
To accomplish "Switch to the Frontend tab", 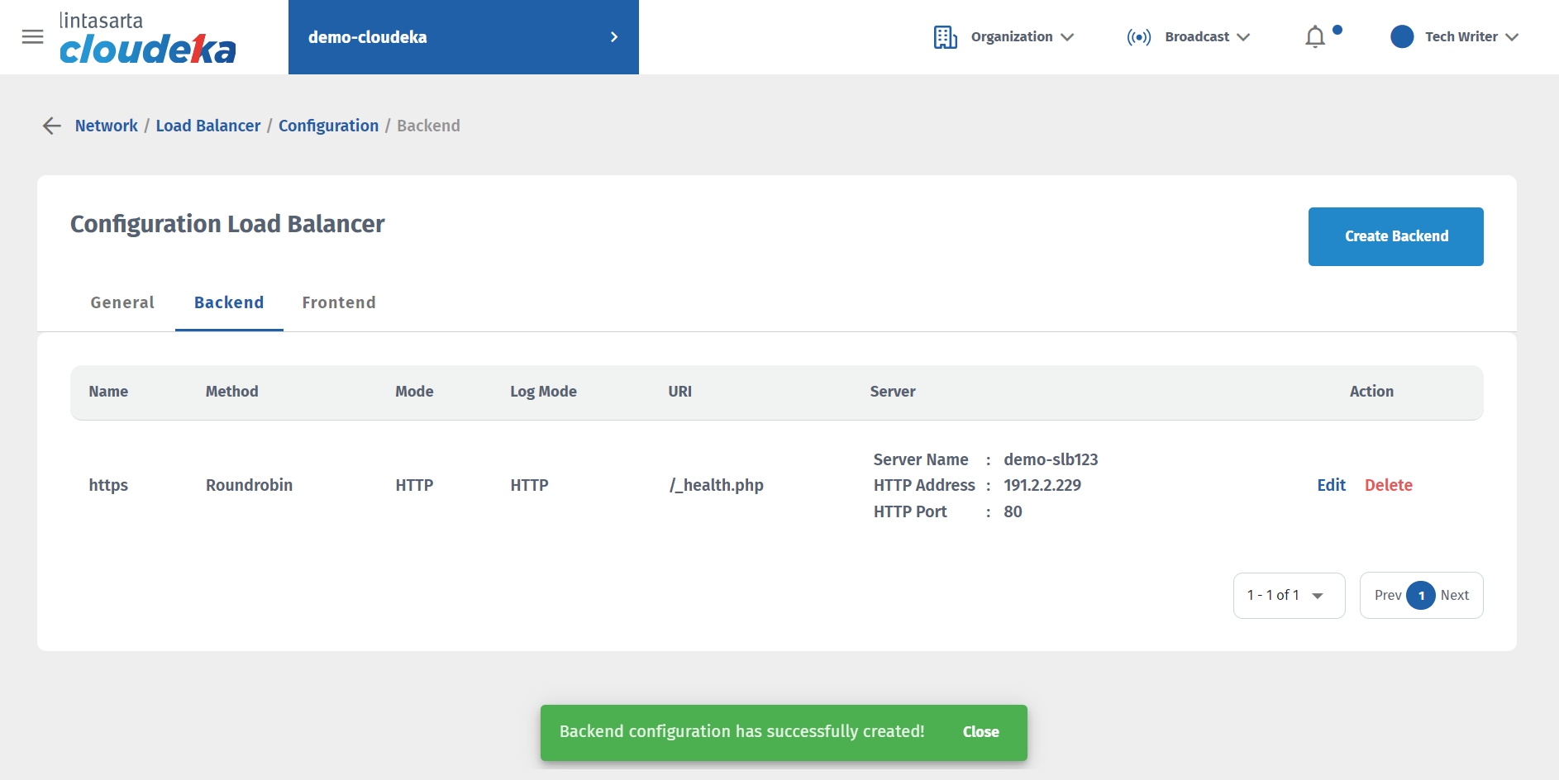I will 339,302.
